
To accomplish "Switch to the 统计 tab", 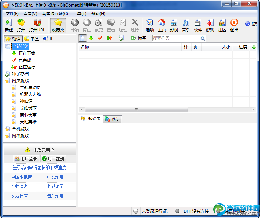I will (113, 119).
